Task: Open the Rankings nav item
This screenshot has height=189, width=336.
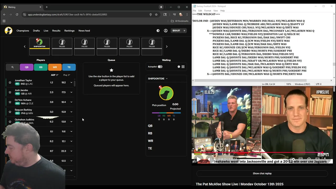Action: 69,31
